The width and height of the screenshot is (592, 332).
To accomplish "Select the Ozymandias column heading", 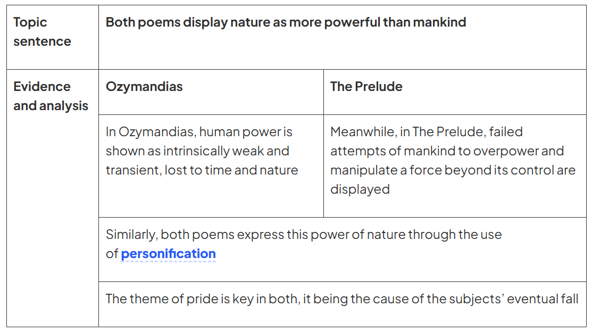I will [144, 87].
